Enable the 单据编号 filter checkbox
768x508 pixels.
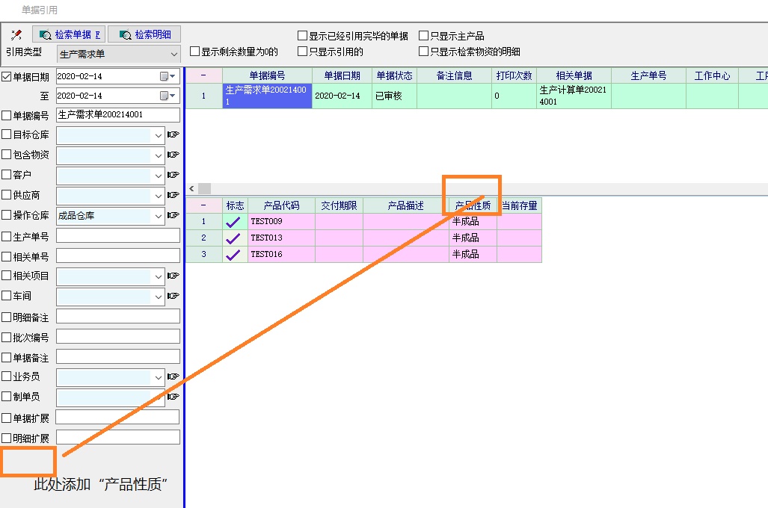pyautogui.click(x=7, y=115)
